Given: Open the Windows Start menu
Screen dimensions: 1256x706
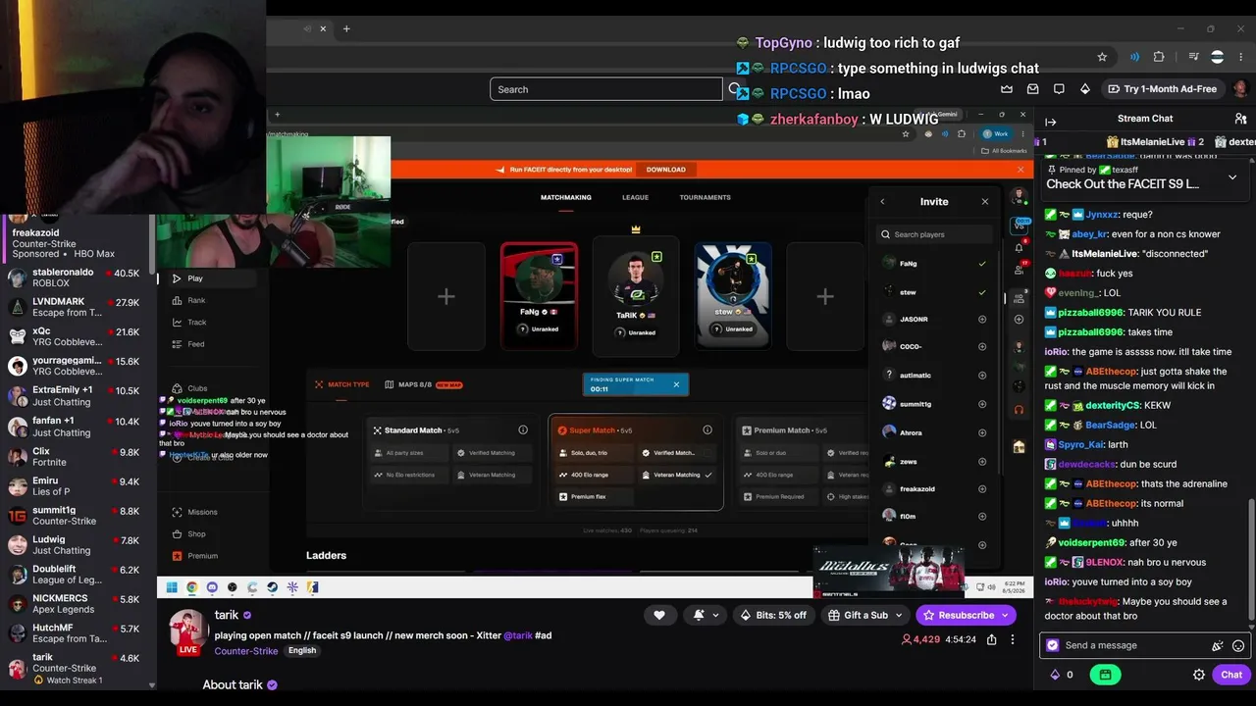Looking at the screenshot, I should click(171, 587).
